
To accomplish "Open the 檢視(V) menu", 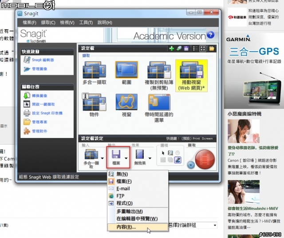I will [67, 23].
